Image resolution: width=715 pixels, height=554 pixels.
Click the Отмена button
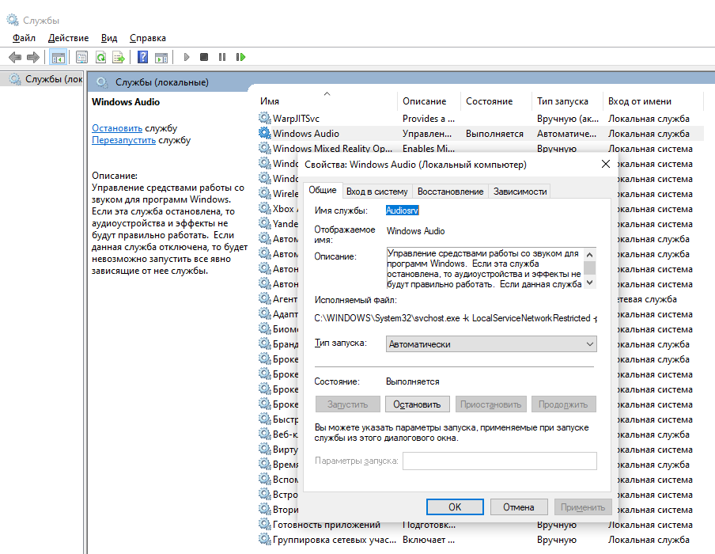[519, 507]
